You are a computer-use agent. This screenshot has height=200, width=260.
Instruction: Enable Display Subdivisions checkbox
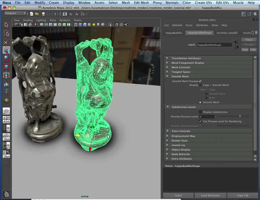pyautogui.click(x=200, y=112)
